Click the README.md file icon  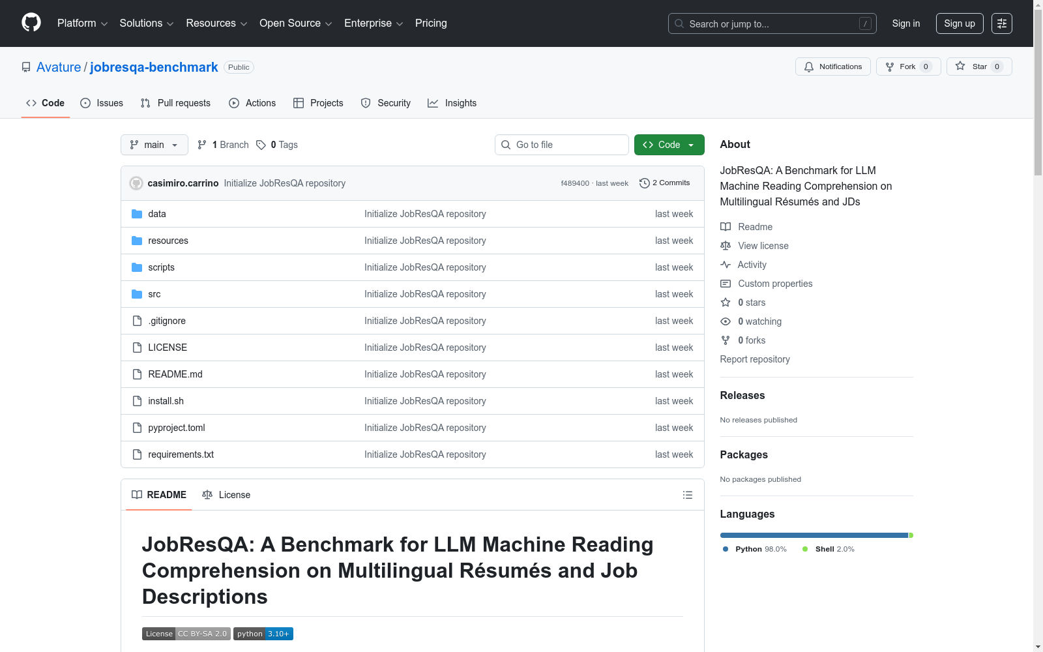click(137, 374)
